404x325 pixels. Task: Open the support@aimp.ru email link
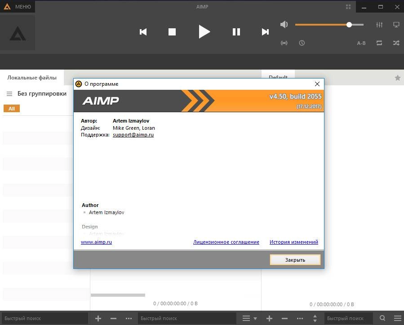tap(133, 135)
